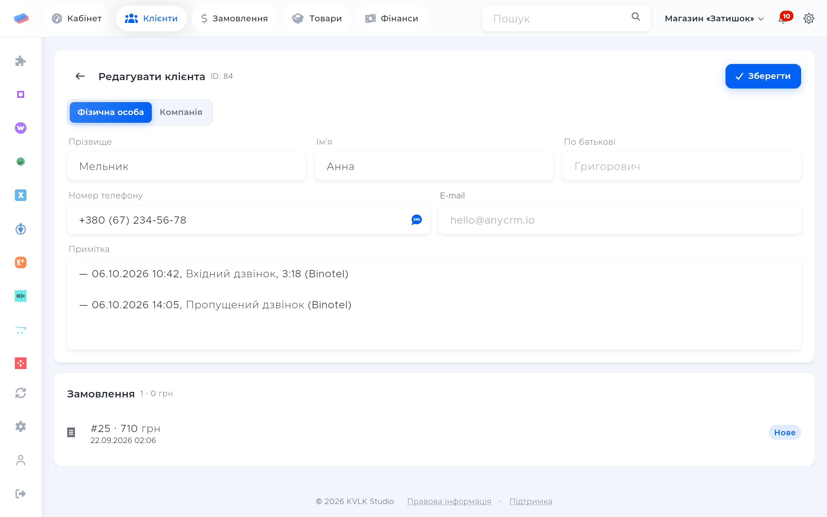Screen dimensions: 827x517
Task: Click the Замовлення section heading
Action: point(101,394)
